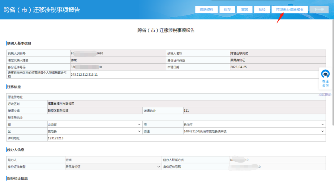Click the 经办人 name field
334x183 pixels.
113,160
